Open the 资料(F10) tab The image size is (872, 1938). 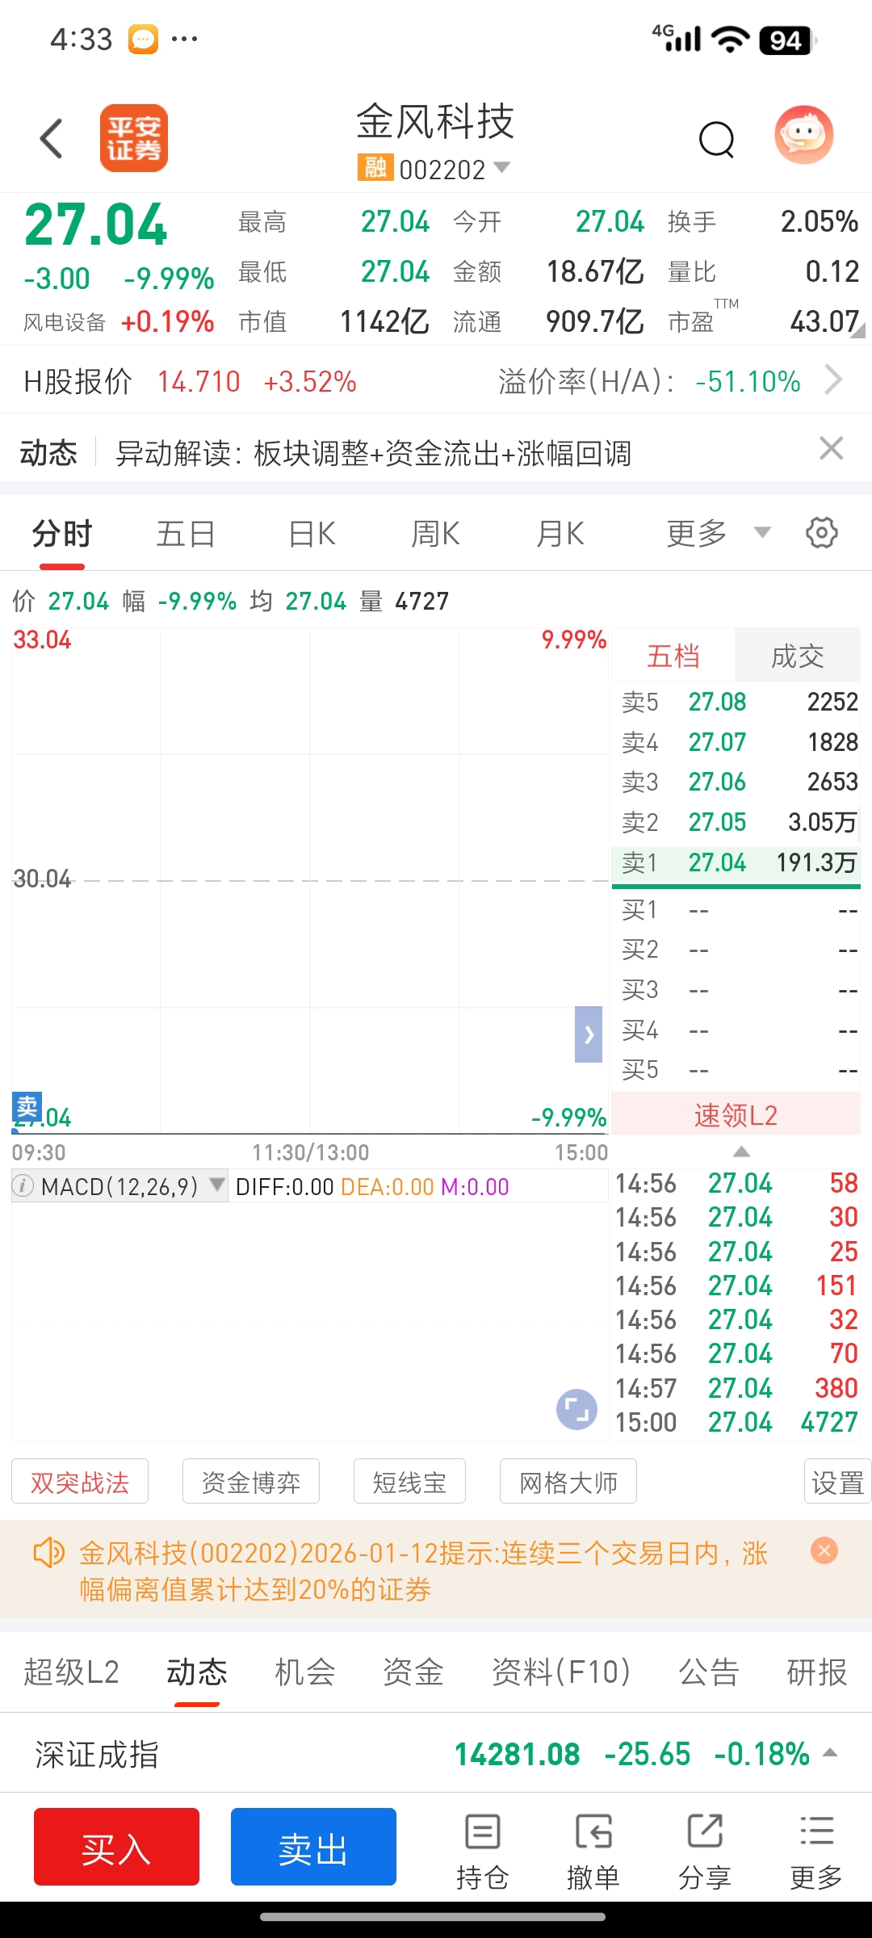[561, 1672]
